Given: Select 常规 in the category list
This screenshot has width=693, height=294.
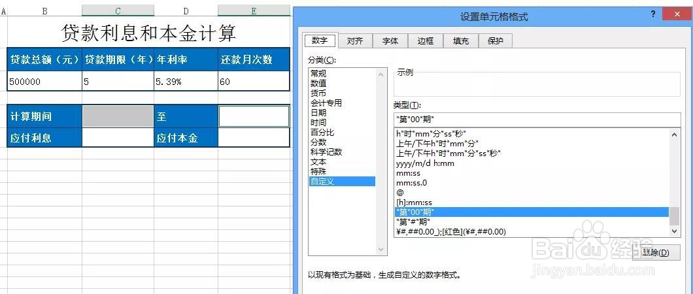Looking at the screenshot, I should (342, 74).
